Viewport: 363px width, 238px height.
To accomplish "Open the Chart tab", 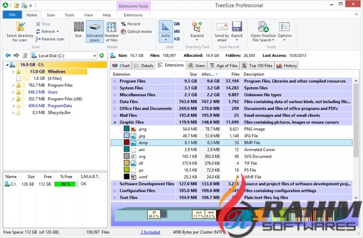I will [x=121, y=65].
